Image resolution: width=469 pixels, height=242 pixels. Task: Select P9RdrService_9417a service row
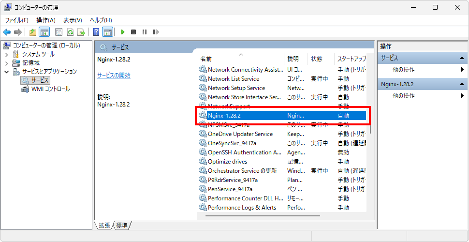(x=282, y=180)
